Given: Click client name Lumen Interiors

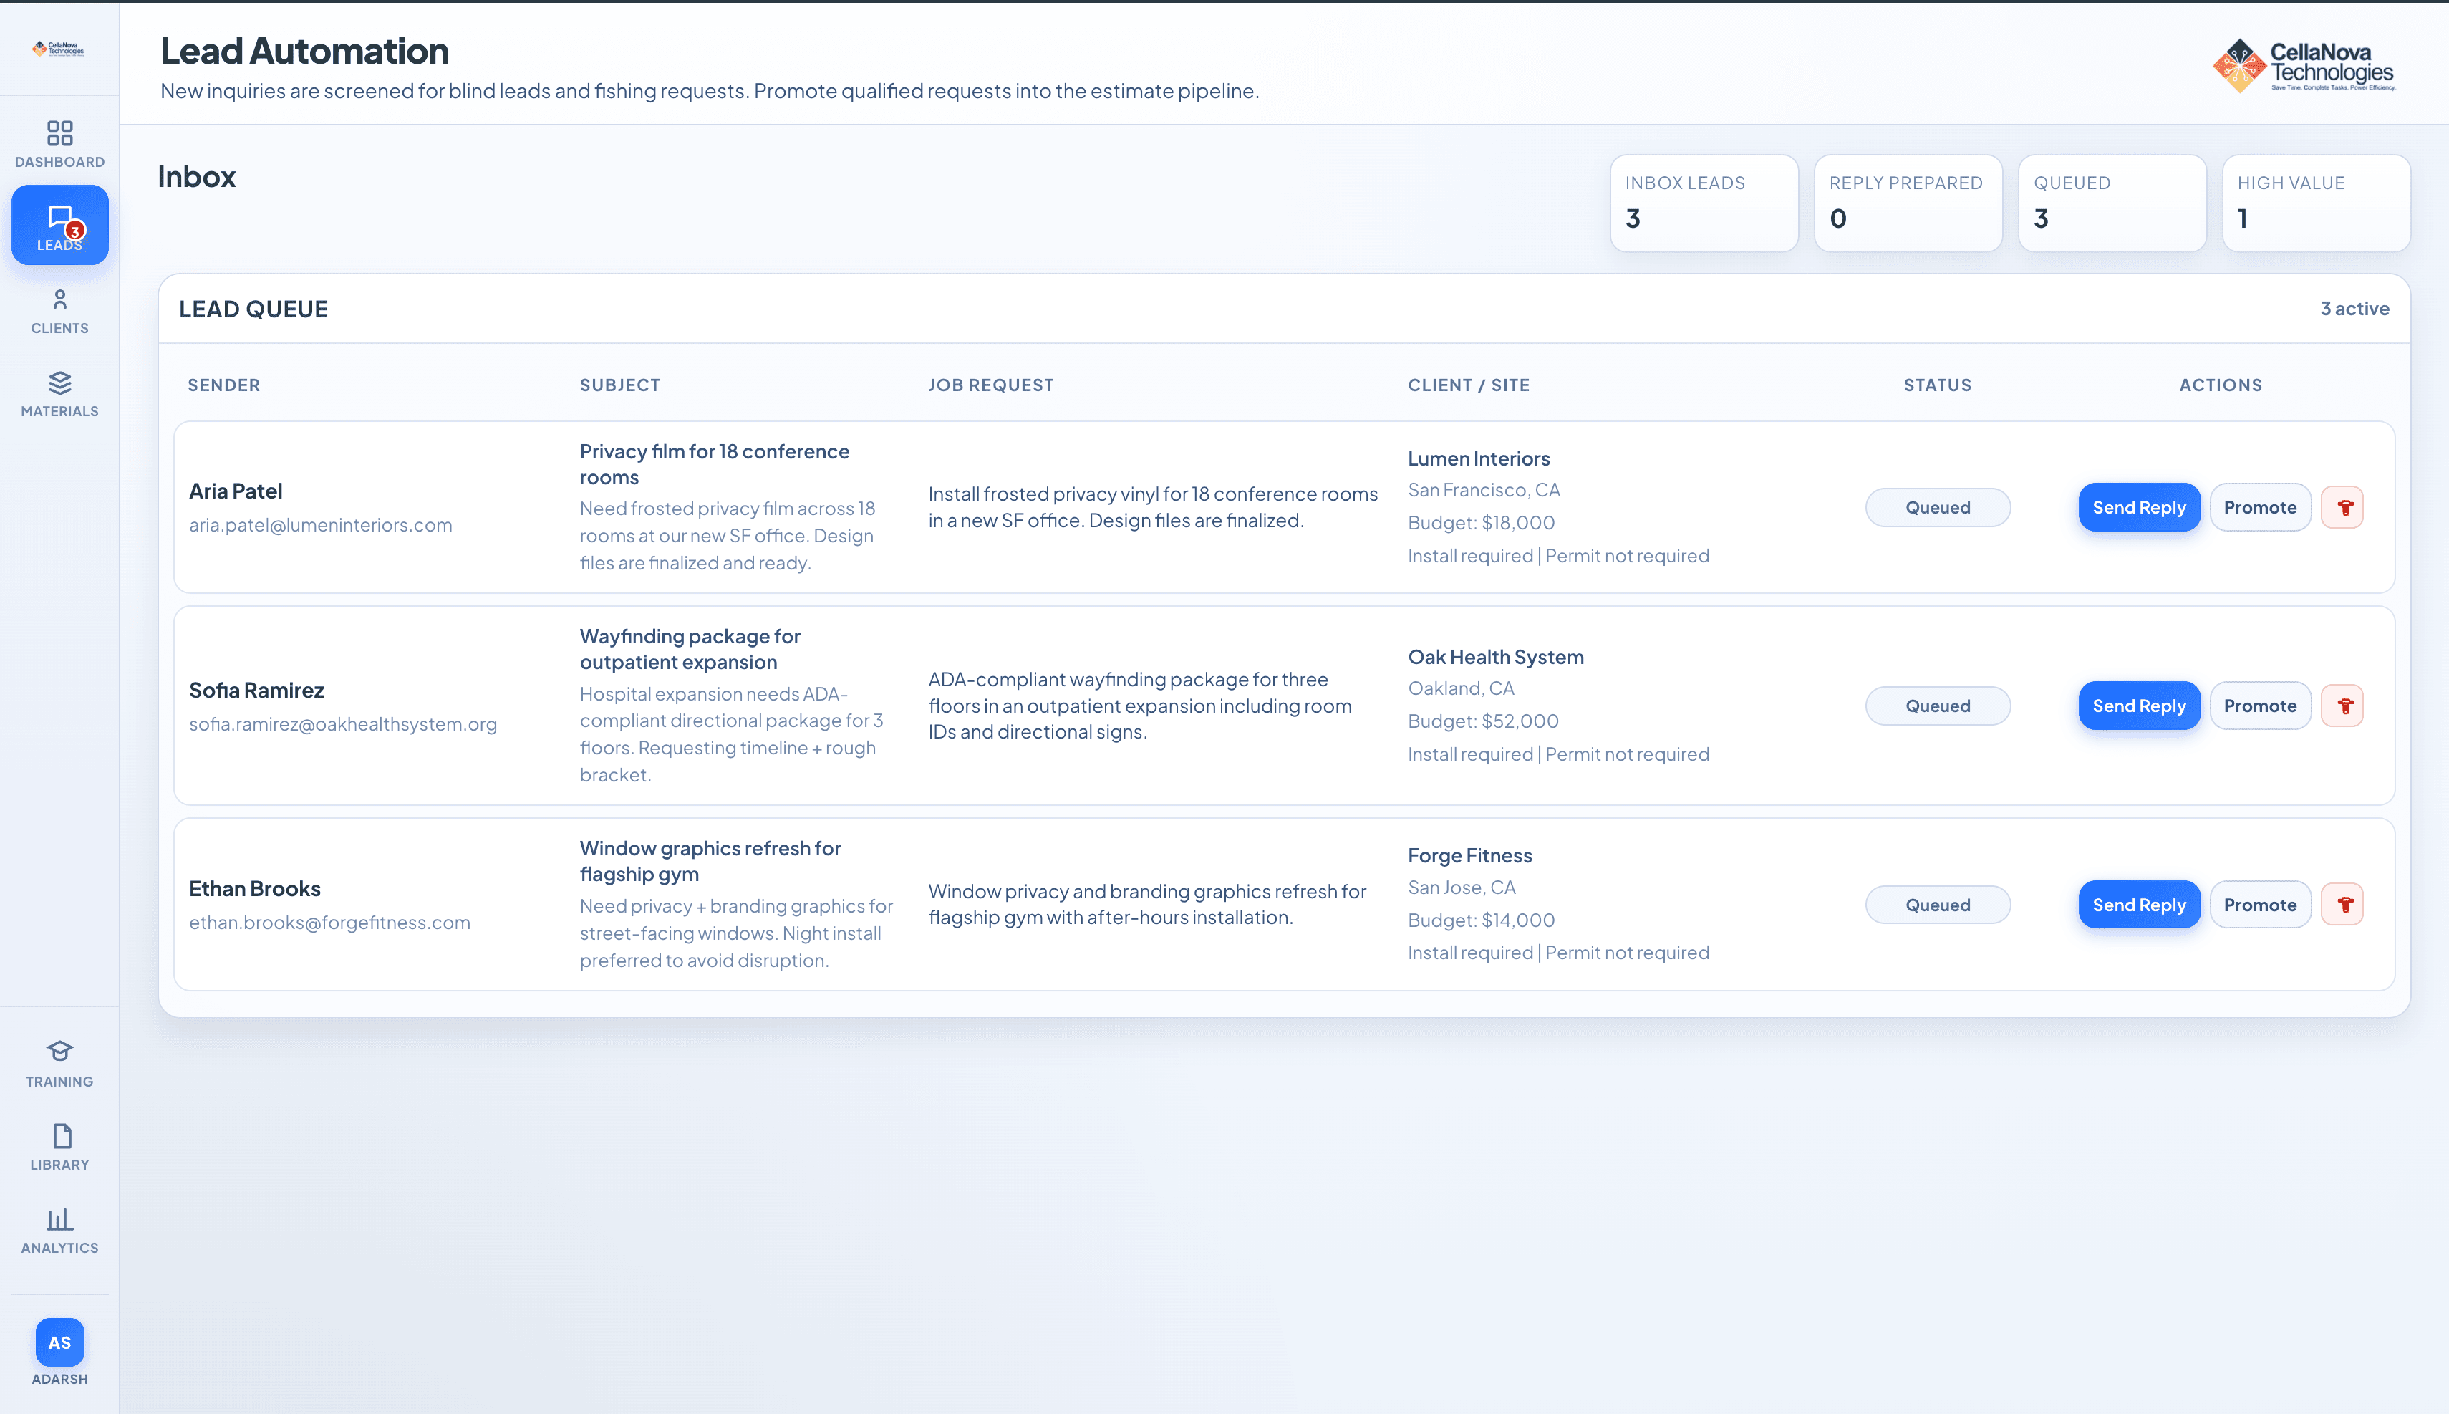Looking at the screenshot, I should tap(1478, 458).
